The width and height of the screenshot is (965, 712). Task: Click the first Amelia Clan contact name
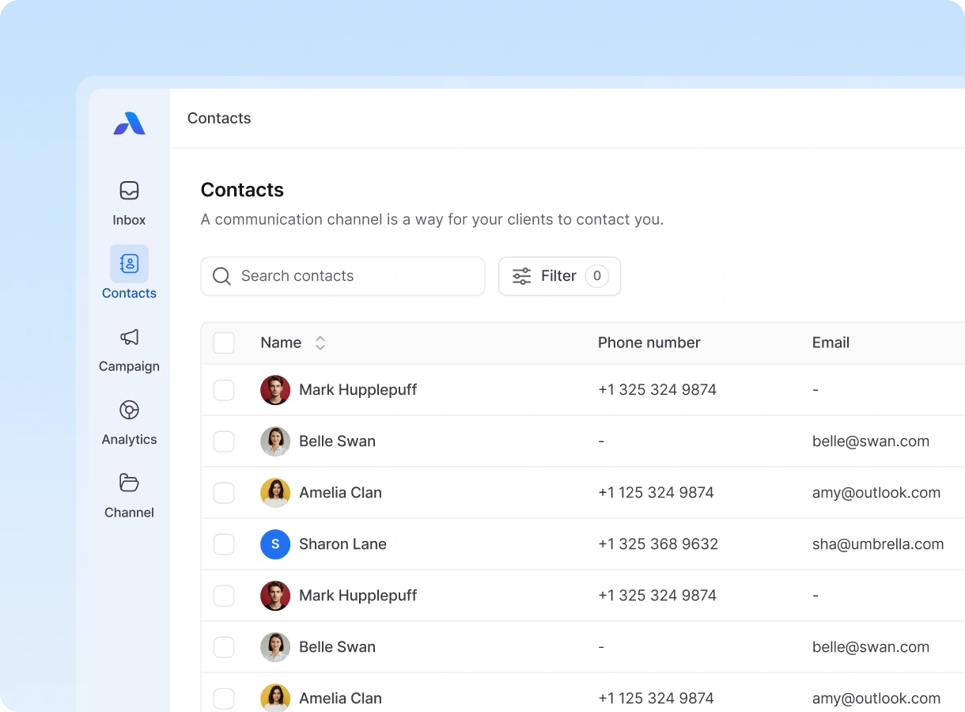coord(340,493)
